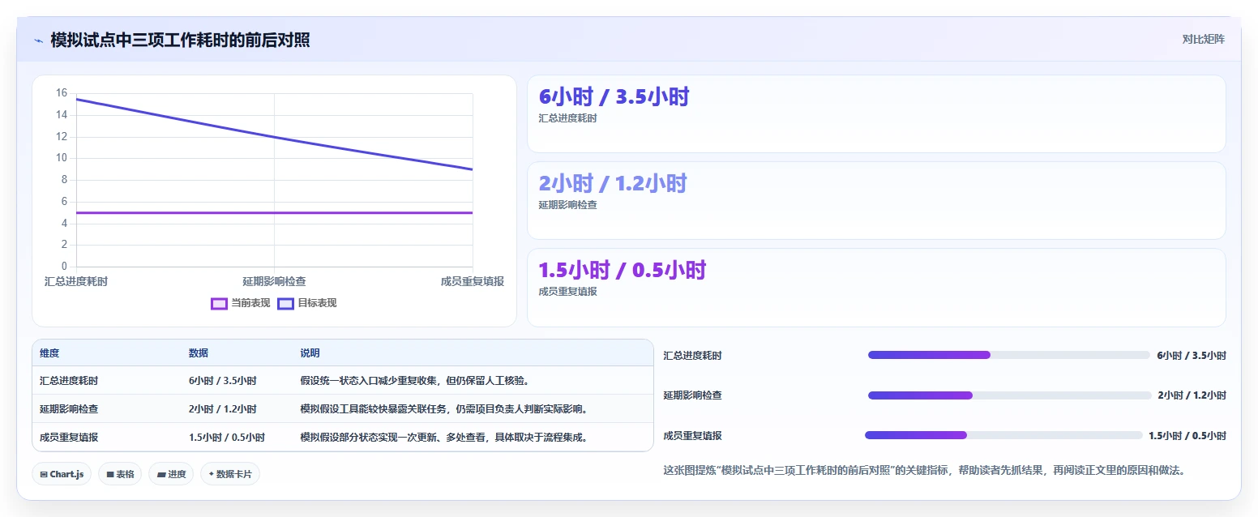The image size is (1258, 517).
Task: Select the 2小时 / 1.2小时 data card value
Action: (613, 184)
